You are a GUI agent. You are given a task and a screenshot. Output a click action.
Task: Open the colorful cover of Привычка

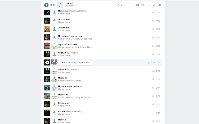coord(47,96)
